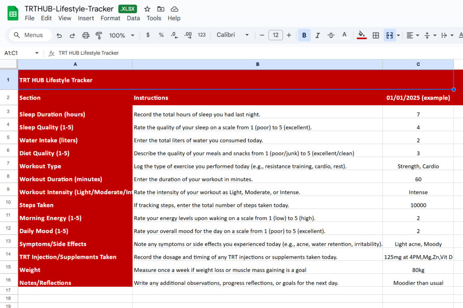The width and height of the screenshot is (463, 308).
Task: Print the spreadsheet
Action: (85, 35)
